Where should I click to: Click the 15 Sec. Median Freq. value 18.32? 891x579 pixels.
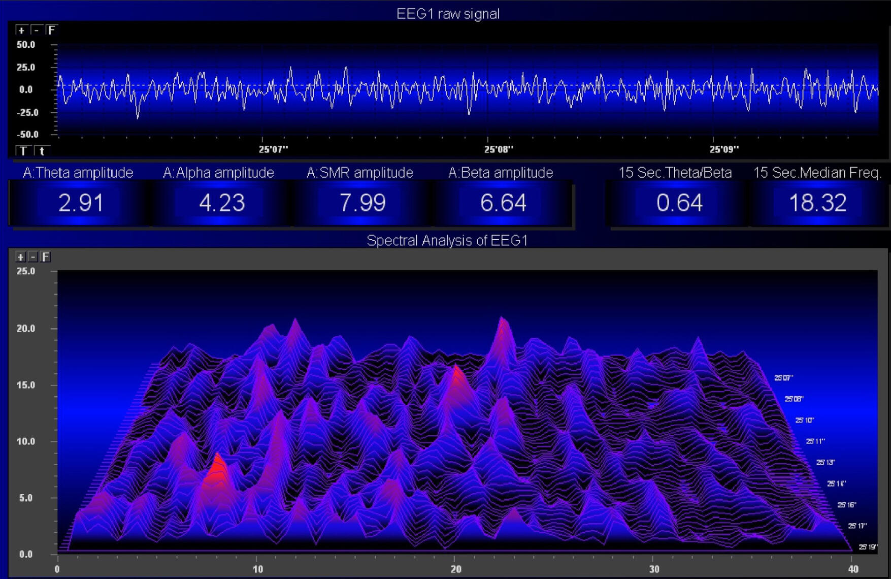click(x=817, y=203)
